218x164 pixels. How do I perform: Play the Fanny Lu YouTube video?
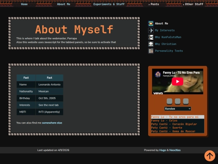pyautogui.click(x=177, y=81)
